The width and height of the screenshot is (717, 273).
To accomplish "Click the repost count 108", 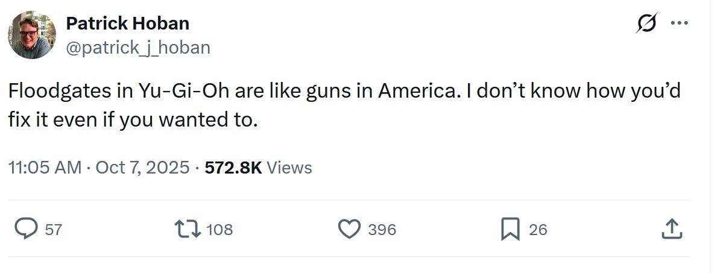I will click(220, 230).
